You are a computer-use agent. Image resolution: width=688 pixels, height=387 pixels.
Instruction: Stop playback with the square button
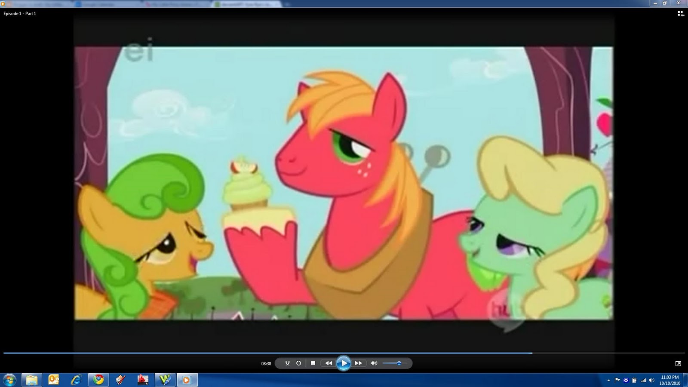pyautogui.click(x=313, y=363)
